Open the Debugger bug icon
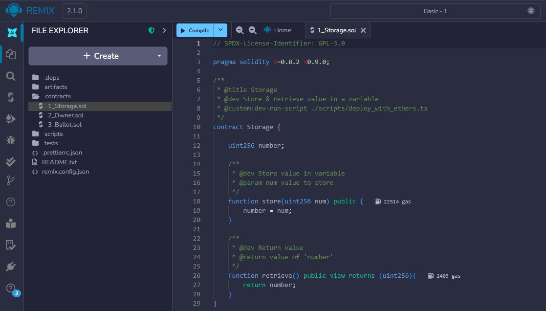This screenshot has width=546, height=311. [x=11, y=140]
